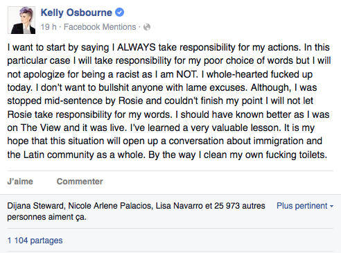Screen dimensions: 341x253
Task: Click the last sentence about toilets
Action: click(238, 155)
